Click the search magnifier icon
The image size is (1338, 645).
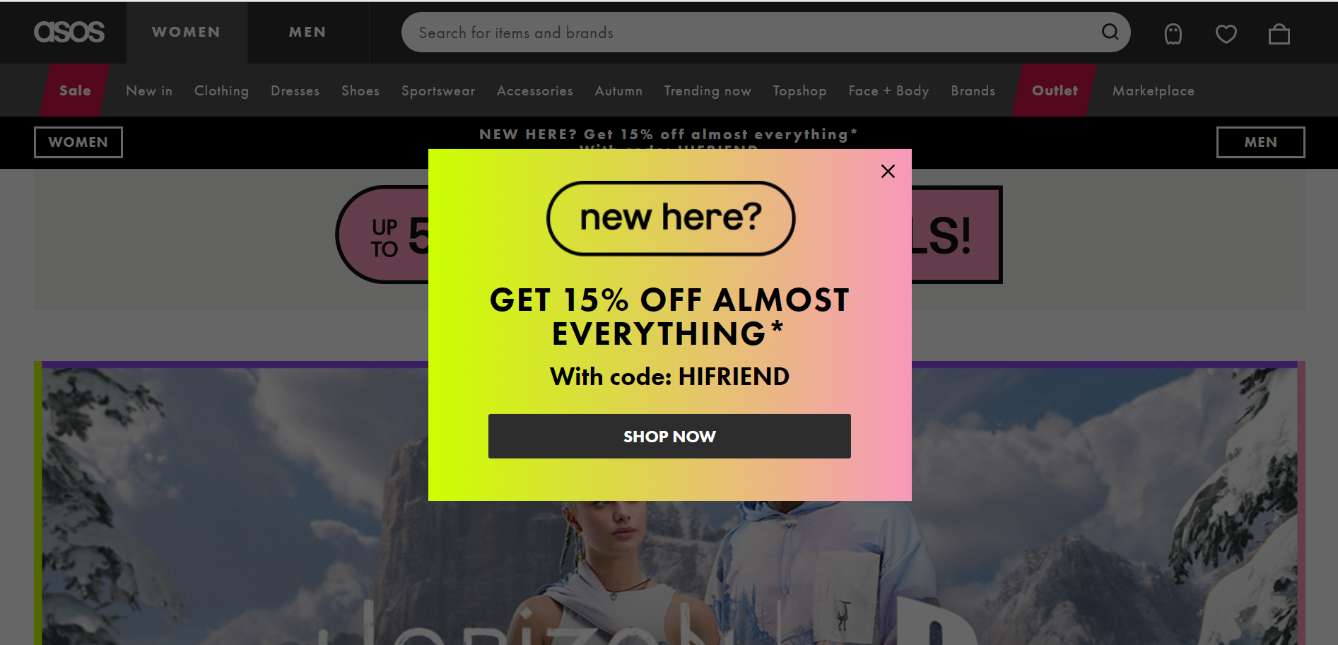click(x=1110, y=32)
